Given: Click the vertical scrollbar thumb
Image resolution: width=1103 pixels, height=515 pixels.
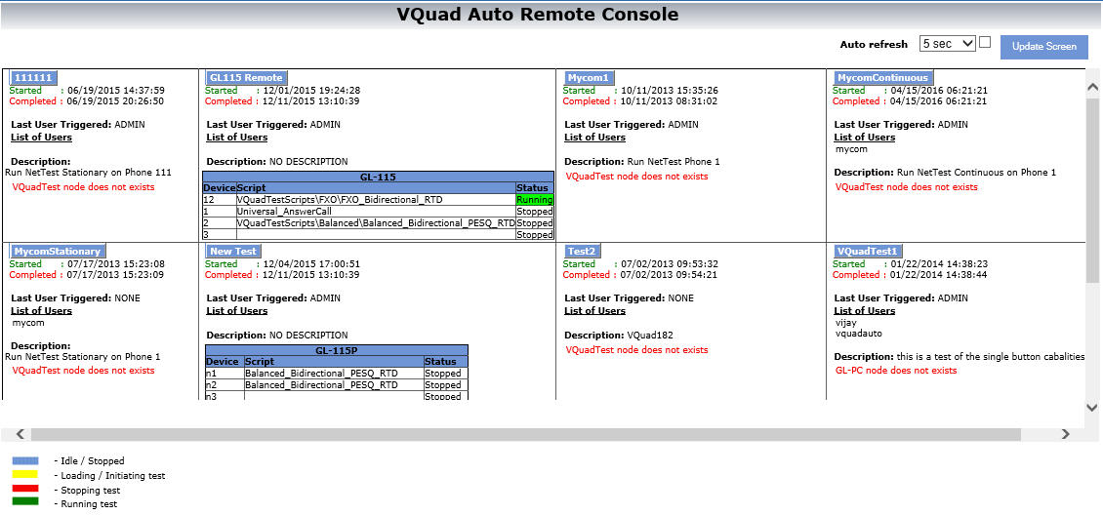Looking at the screenshot, I should point(1092,191).
